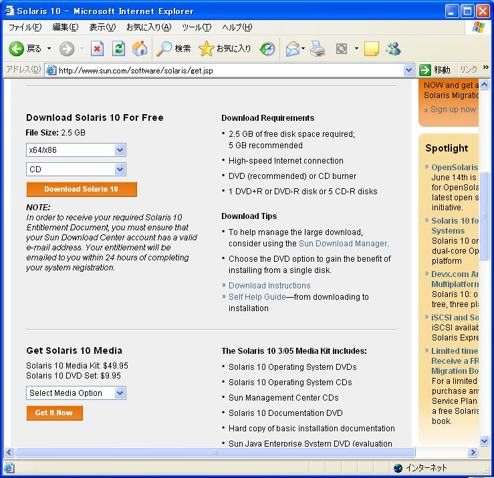This screenshot has height=478, width=494.
Task: Open the Select Media Option dropdown
Action: (x=76, y=393)
